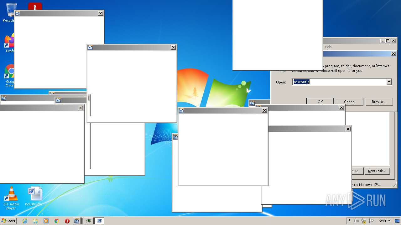401x225 pixels.
Task: Close the Run dialog with its X
Action: tap(393, 54)
